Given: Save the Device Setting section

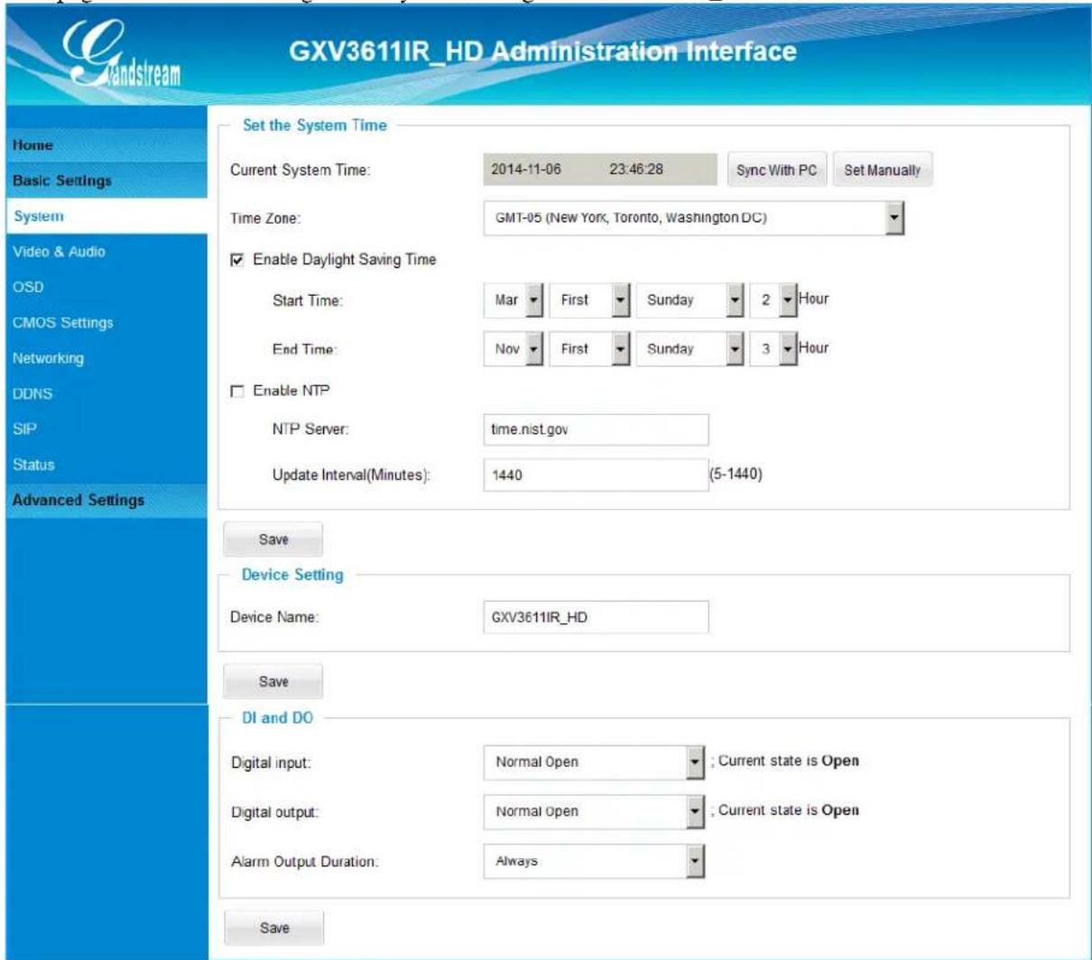Looking at the screenshot, I should coord(273,681).
